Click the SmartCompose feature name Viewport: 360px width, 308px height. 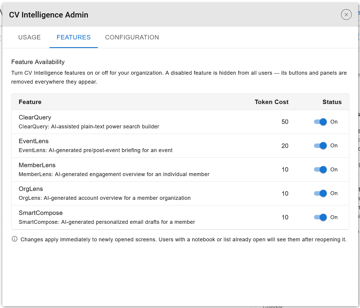[41, 213]
